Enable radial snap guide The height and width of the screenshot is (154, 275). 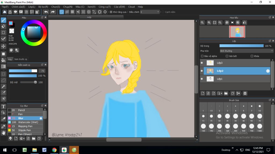coord(83,12)
